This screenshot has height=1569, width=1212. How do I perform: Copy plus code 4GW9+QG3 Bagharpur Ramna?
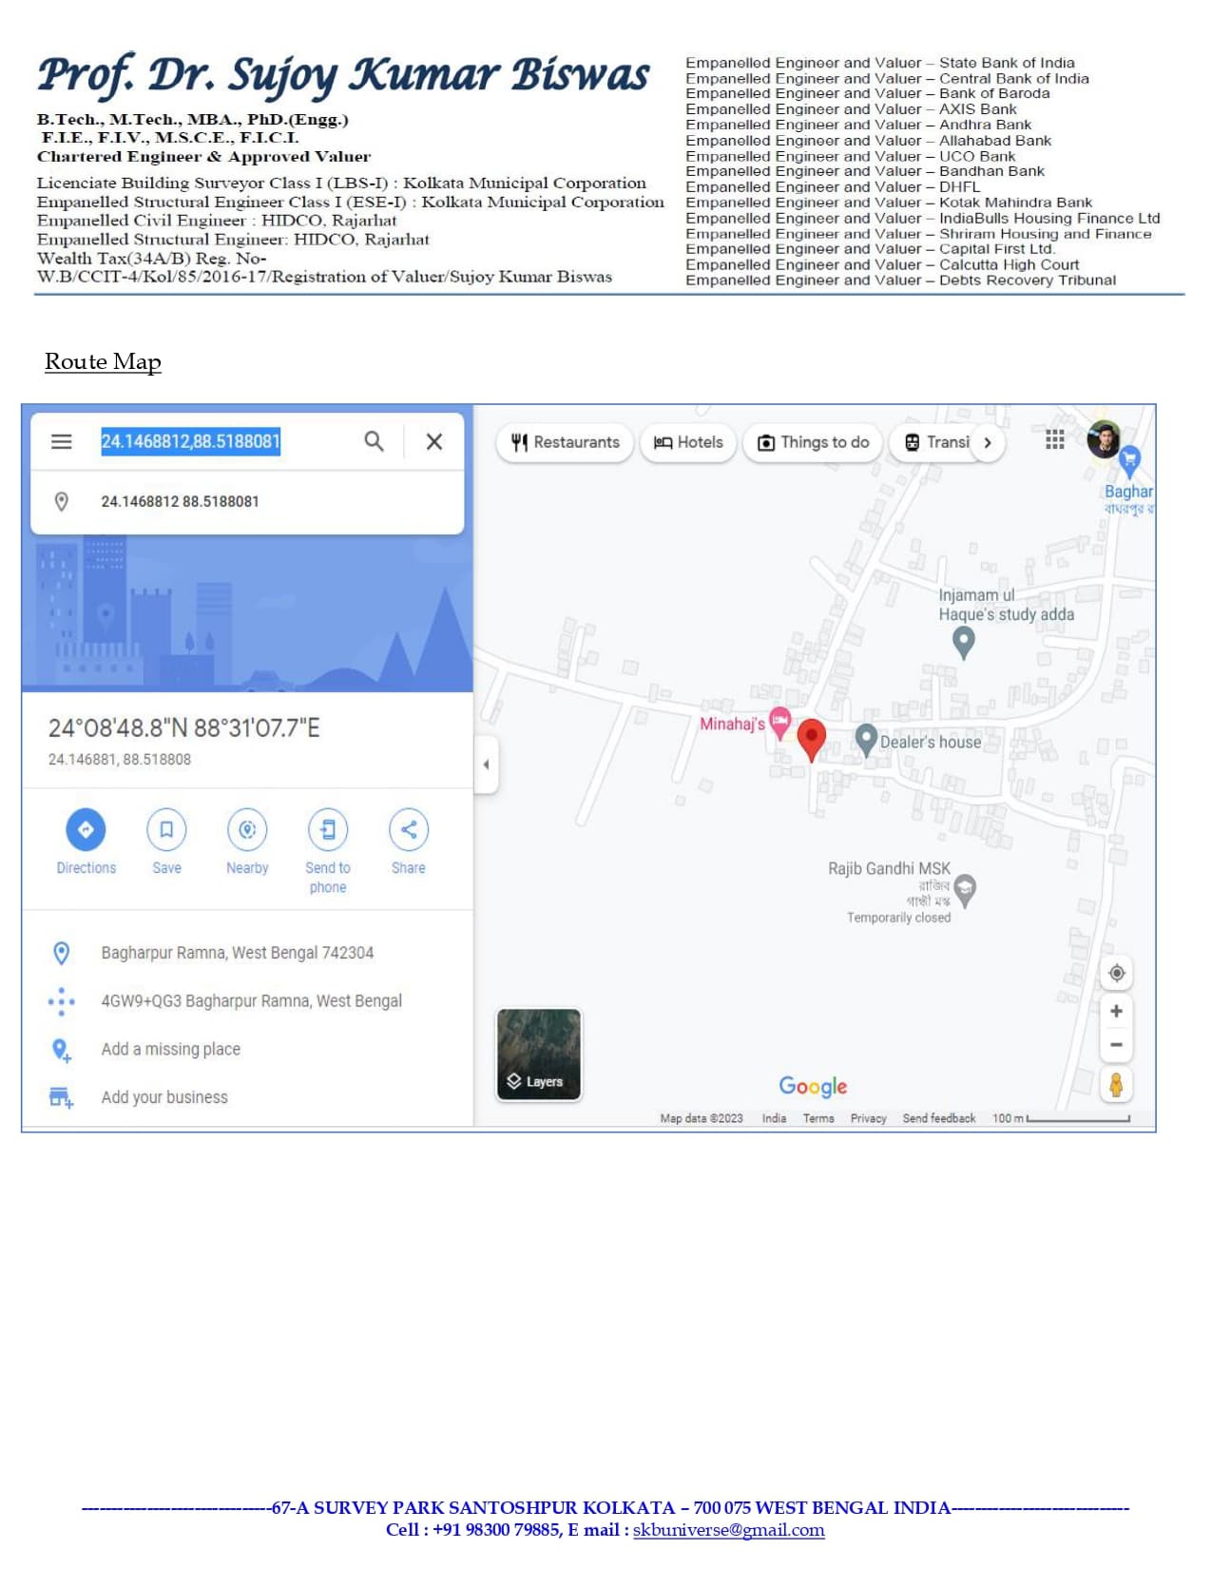[252, 1001]
